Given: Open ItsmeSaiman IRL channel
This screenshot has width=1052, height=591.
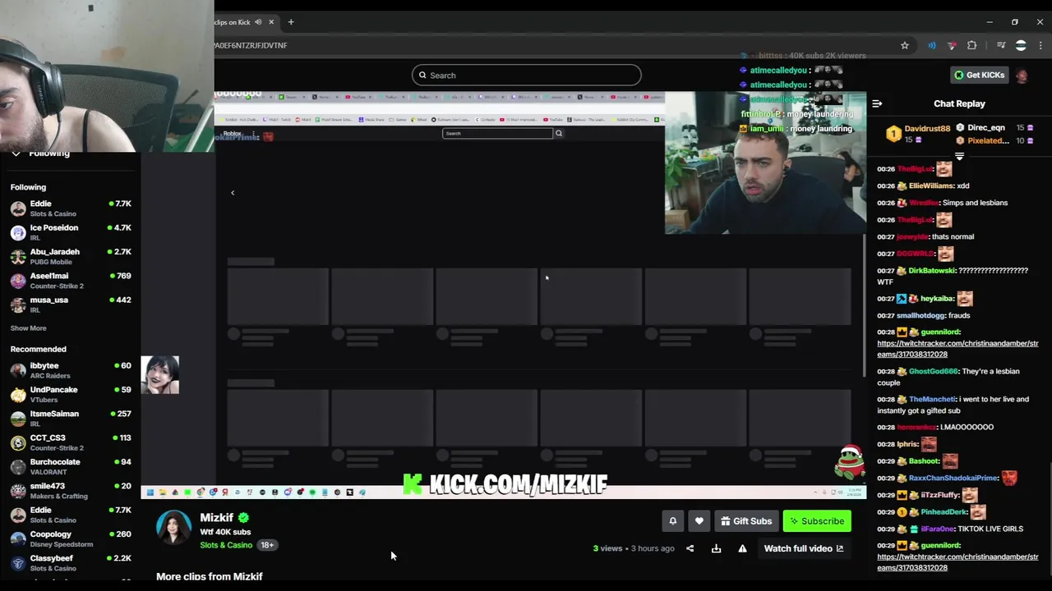Looking at the screenshot, I should 71,419.
